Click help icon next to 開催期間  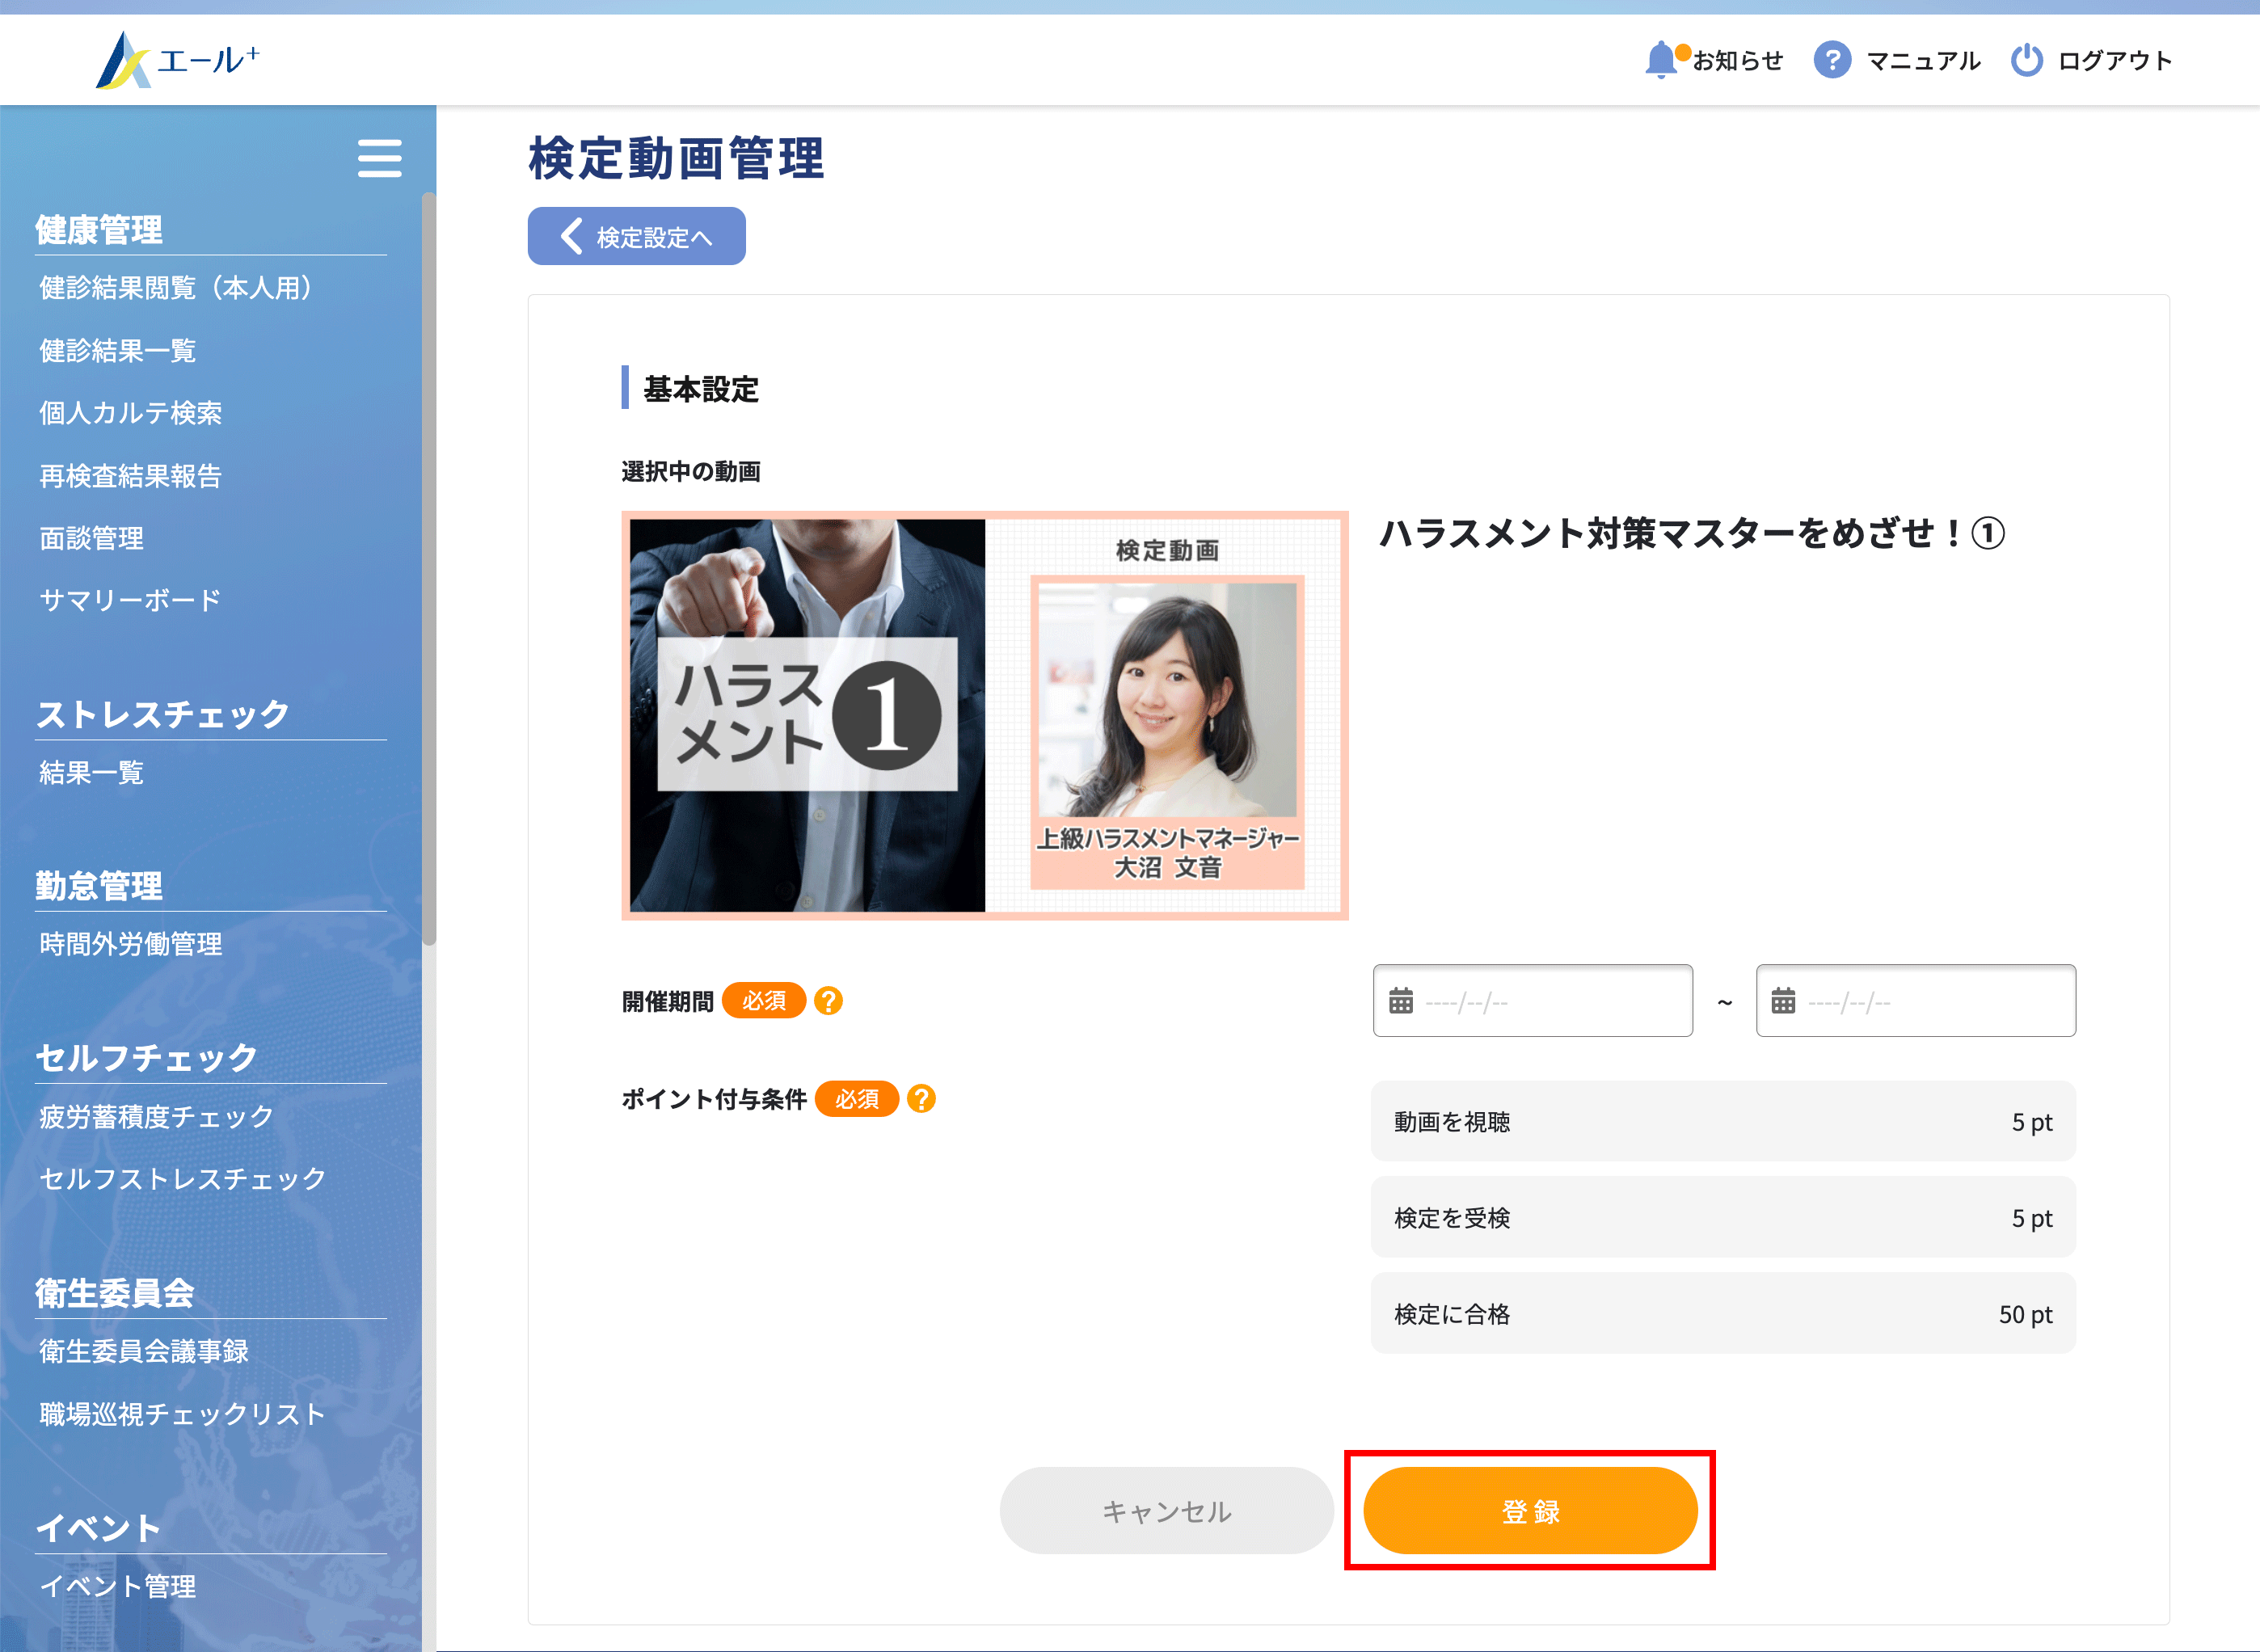tap(828, 1001)
